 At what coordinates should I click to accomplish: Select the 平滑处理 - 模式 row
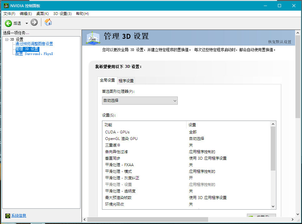tap(187, 171)
